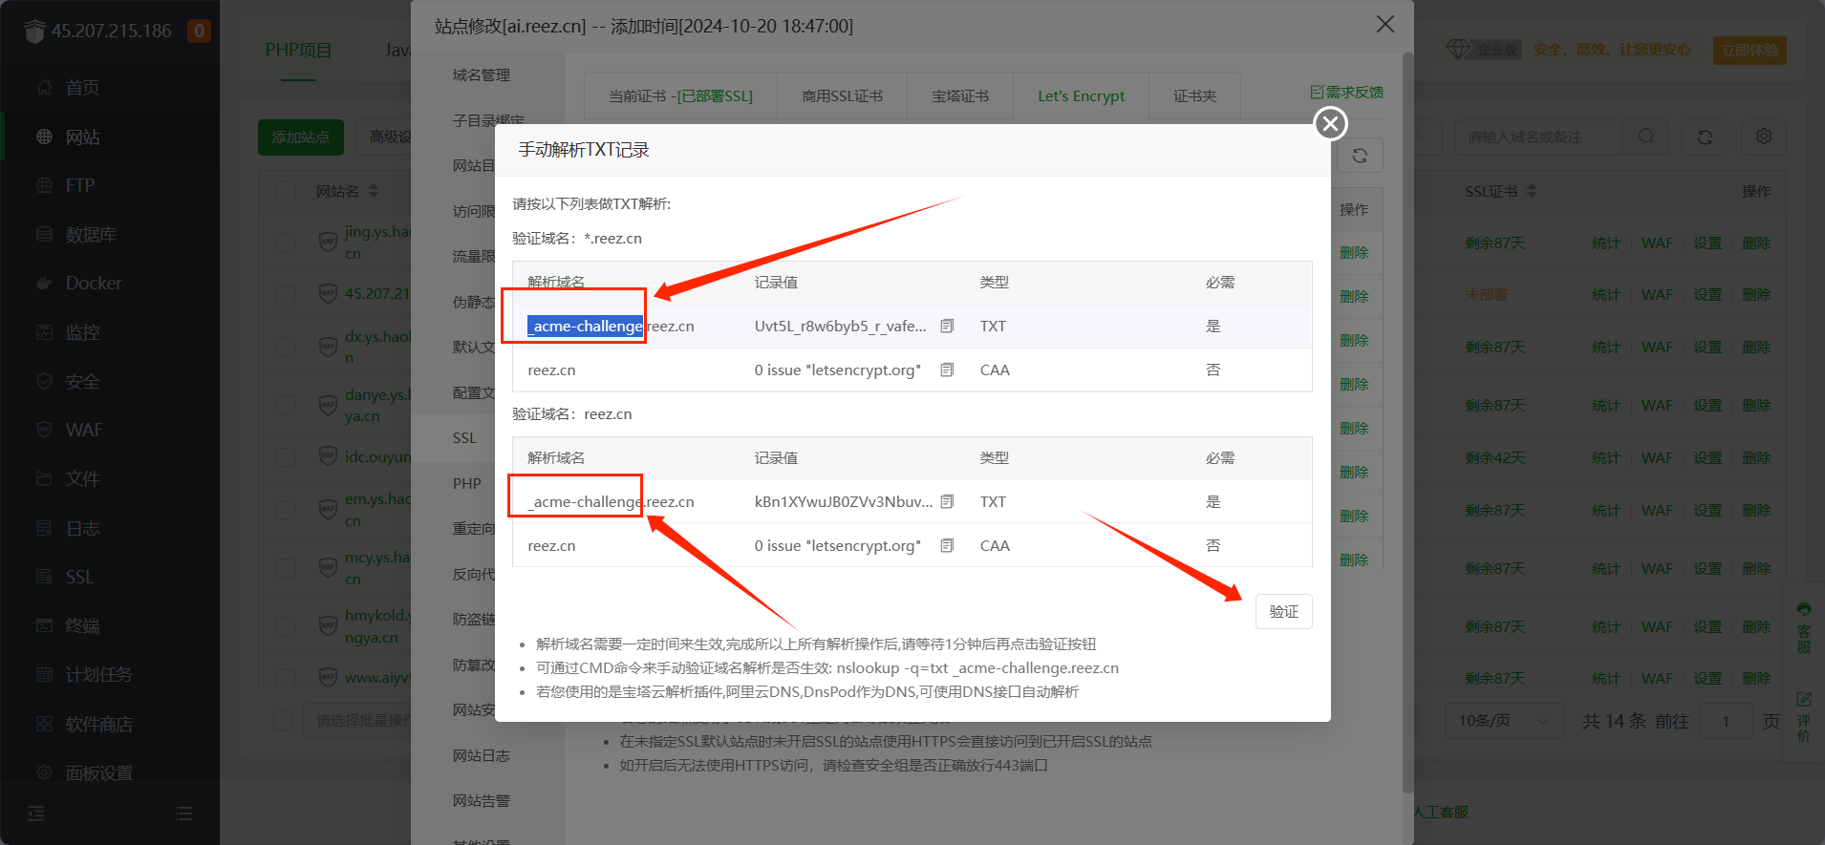
Task: Copy the CAA record value under *.reez.cn
Action: 947,370
